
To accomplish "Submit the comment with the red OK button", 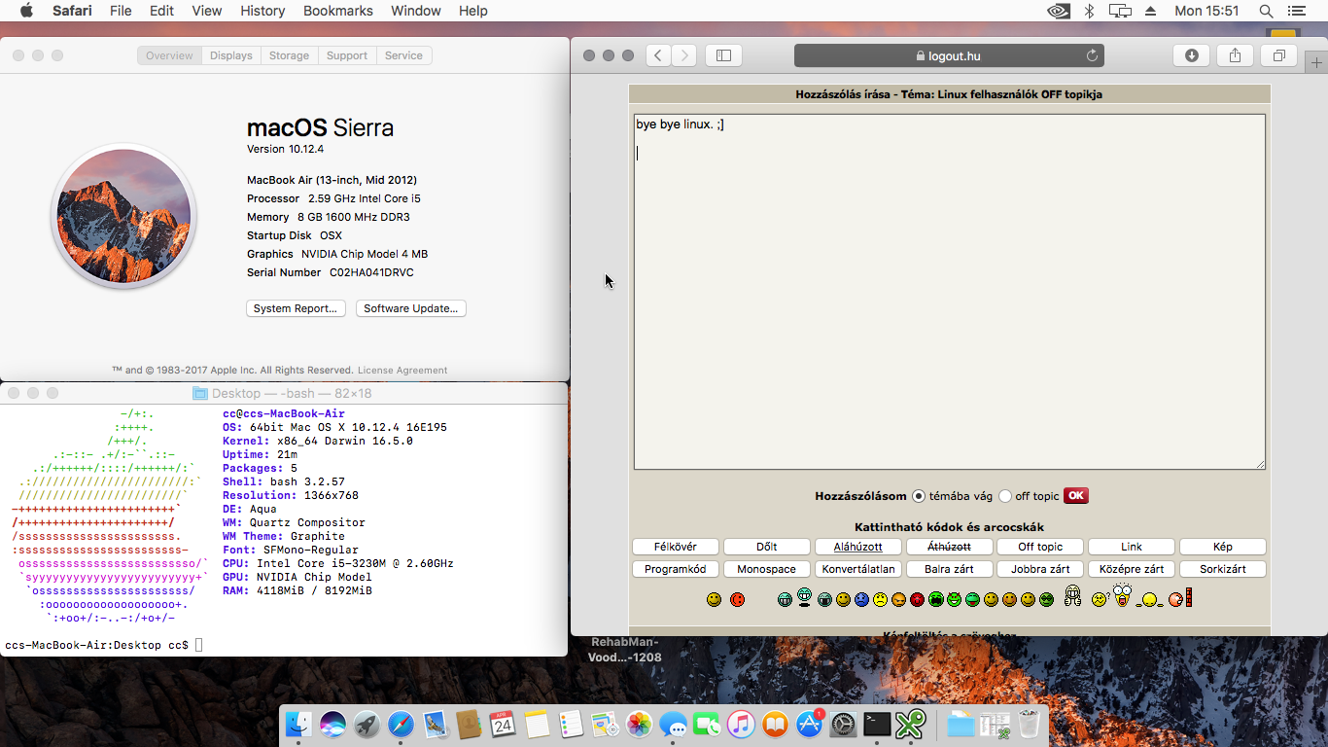I will coord(1076,496).
